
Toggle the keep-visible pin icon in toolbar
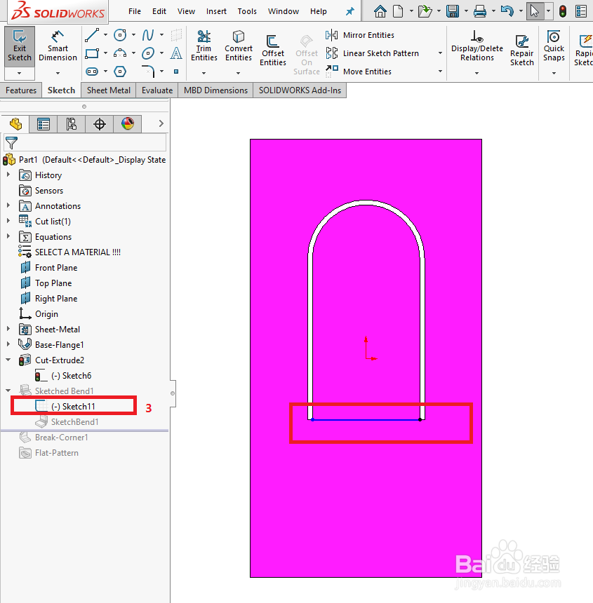349,11
